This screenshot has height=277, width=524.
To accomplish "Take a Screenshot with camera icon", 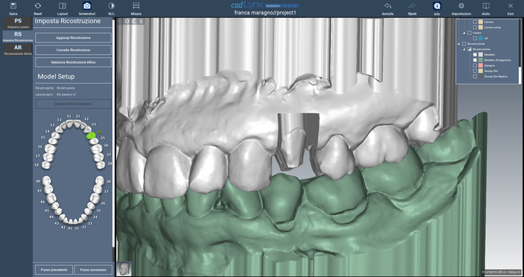I will coord(87,6).
